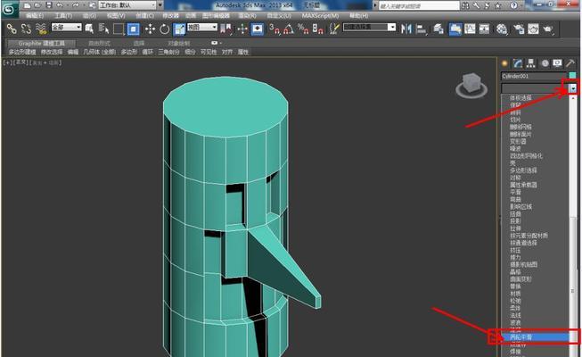Switch to the Modify command panel
582x357 pixels.
[x=517, y=63]
